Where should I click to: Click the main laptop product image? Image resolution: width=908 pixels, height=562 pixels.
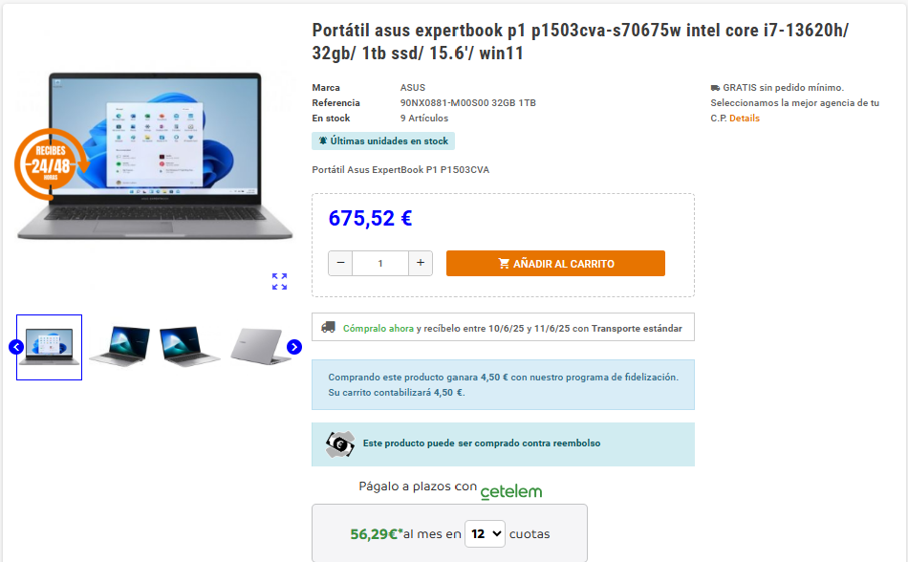pyautogui.click(x=155, y=155)
